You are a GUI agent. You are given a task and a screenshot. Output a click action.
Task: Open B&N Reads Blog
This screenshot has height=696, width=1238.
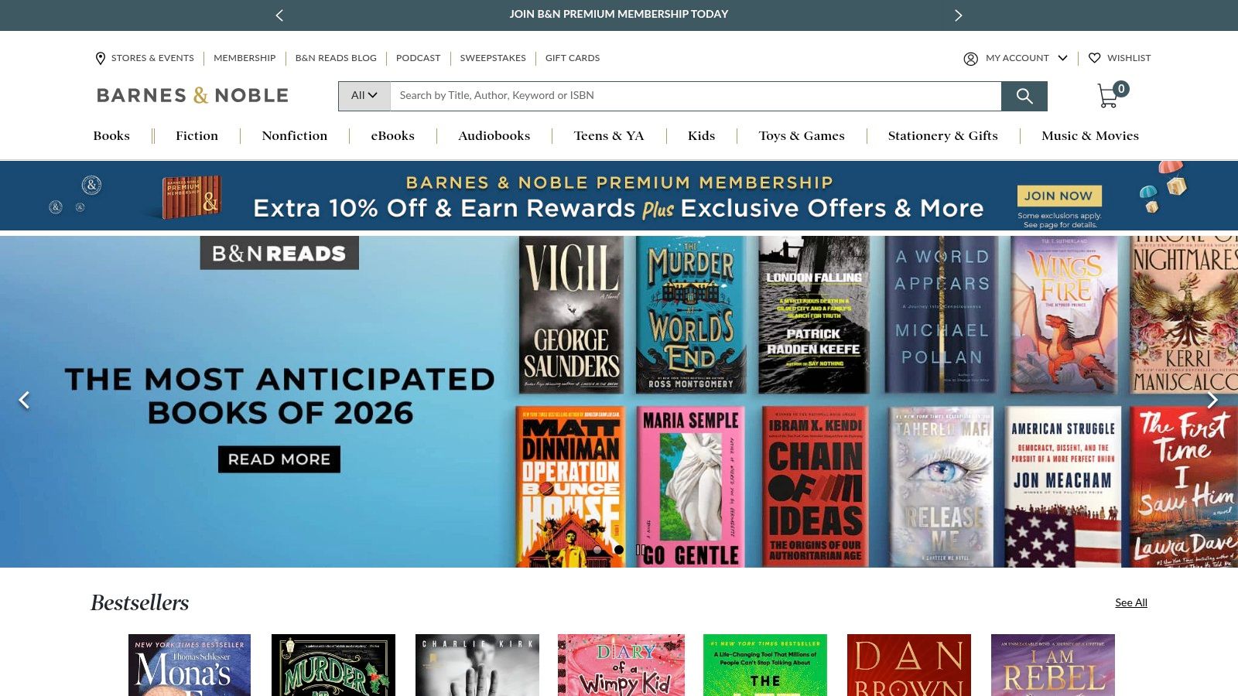336,58
